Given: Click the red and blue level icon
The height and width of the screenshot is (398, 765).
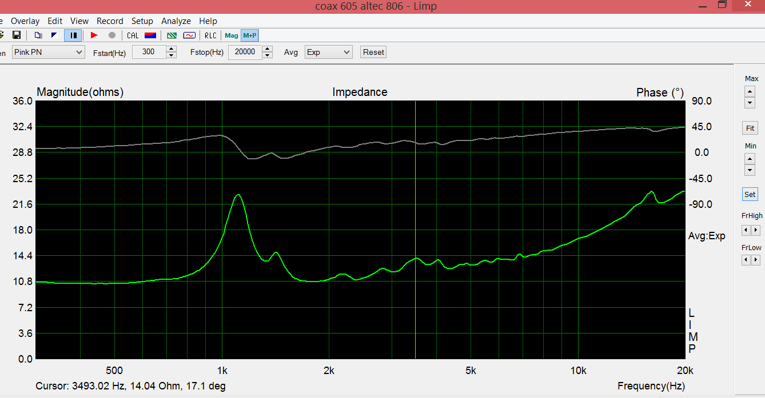Looking at the screenshot, I should pyautogui.click(x=150, y=35).
